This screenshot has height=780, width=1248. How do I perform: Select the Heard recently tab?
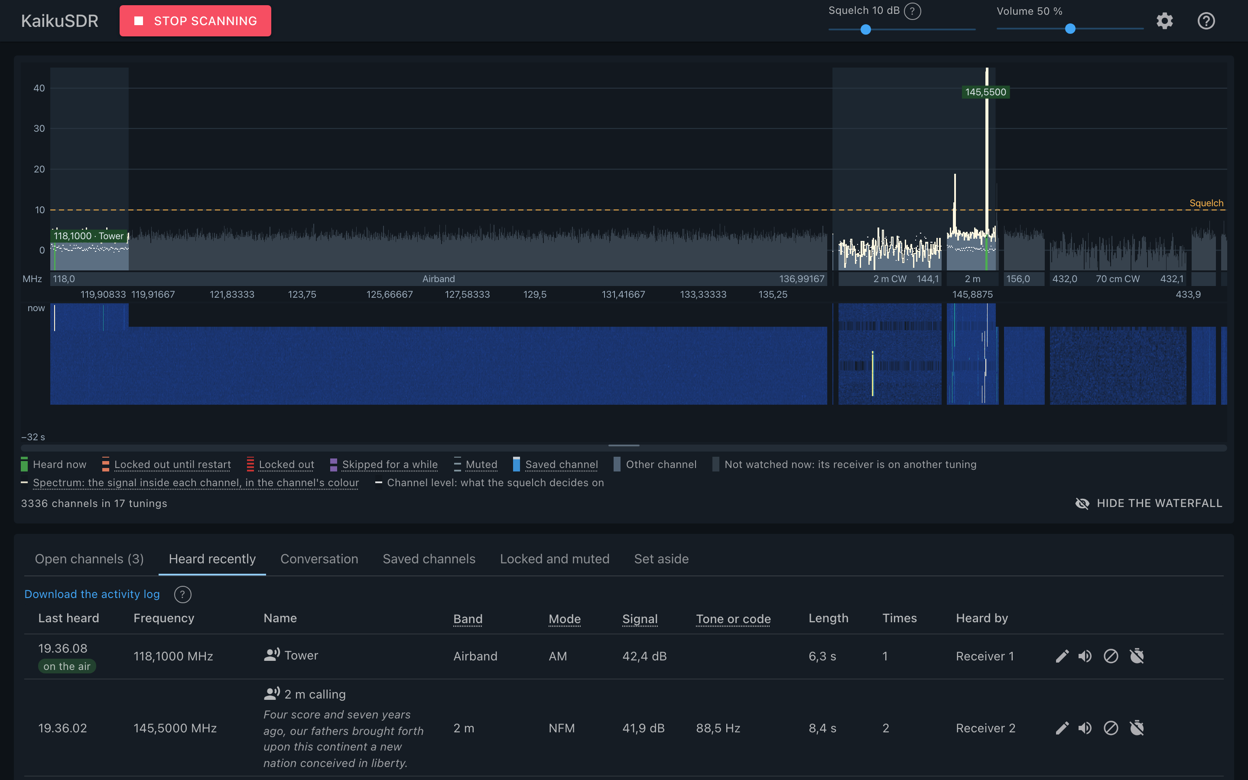(x=212, y=559)
